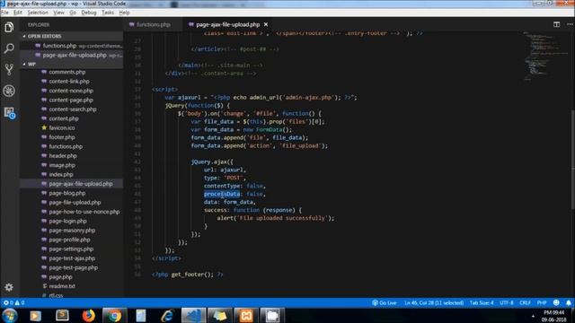Open page-masonry.php file
The height and width of the screenshot is (323, 575).
[x=72, y=231]
